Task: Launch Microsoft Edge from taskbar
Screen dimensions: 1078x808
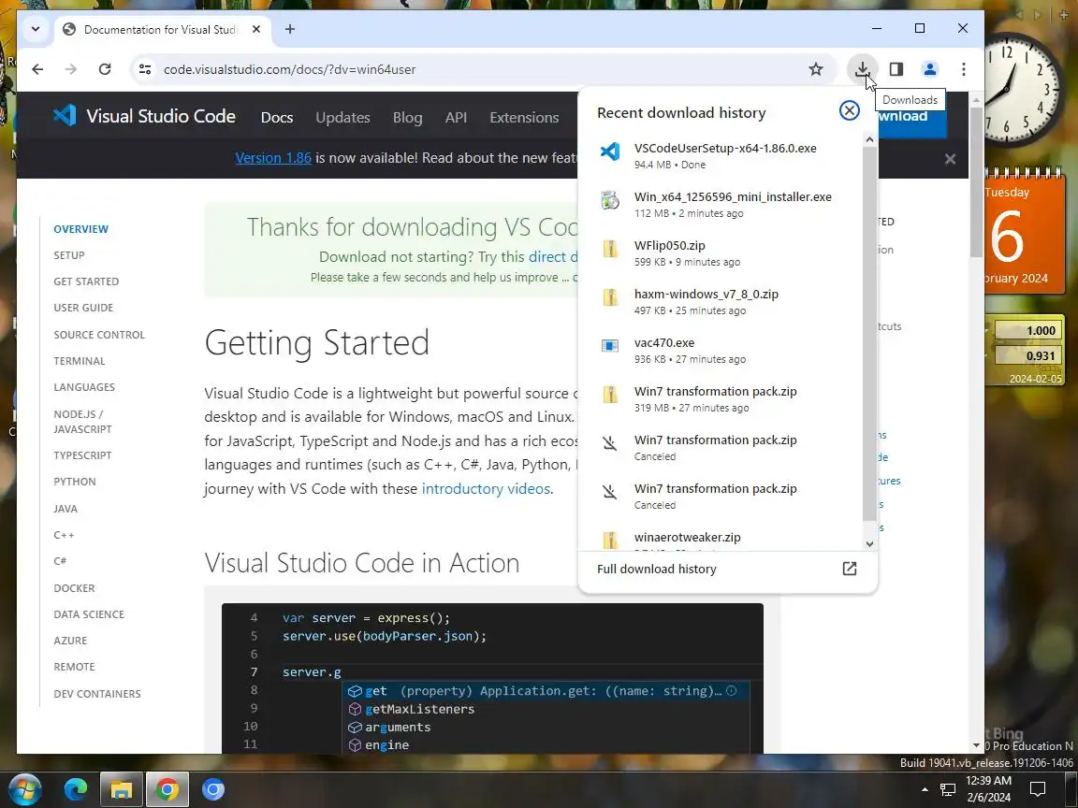Action: coord(76,790)
